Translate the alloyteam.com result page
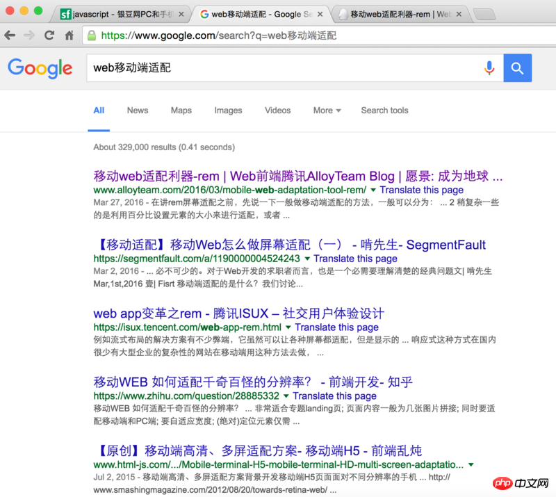The image size is (556, 497). pos(422,190)
